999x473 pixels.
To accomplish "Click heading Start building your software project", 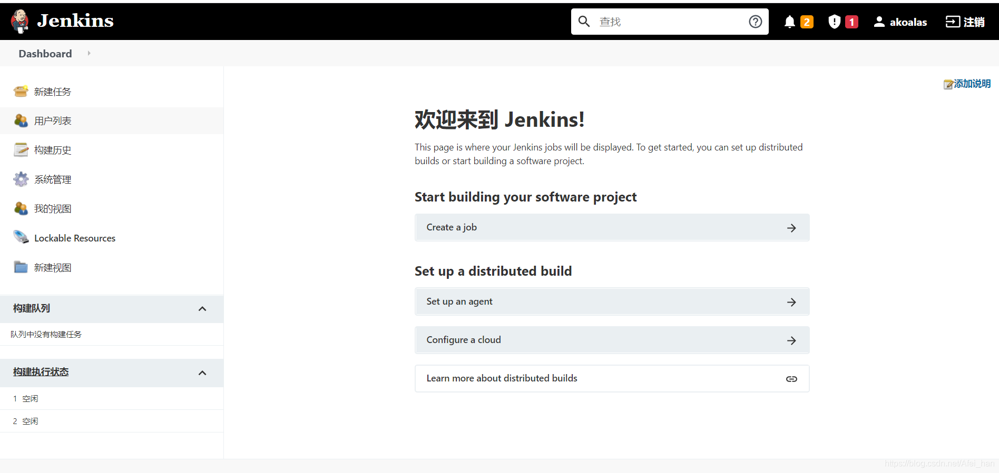I will tap(525, 197).
